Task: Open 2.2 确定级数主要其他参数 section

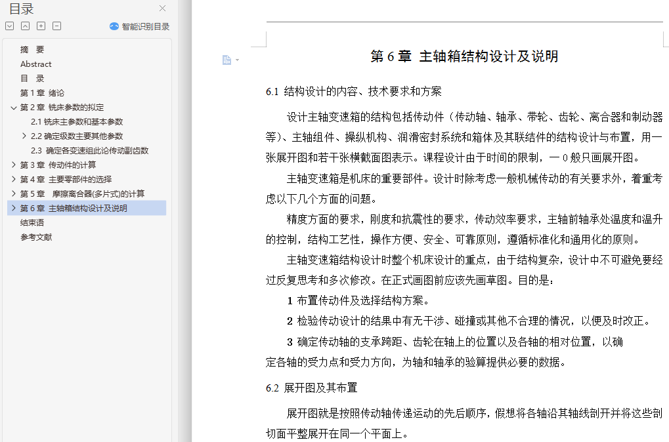Action: point(77,136)
